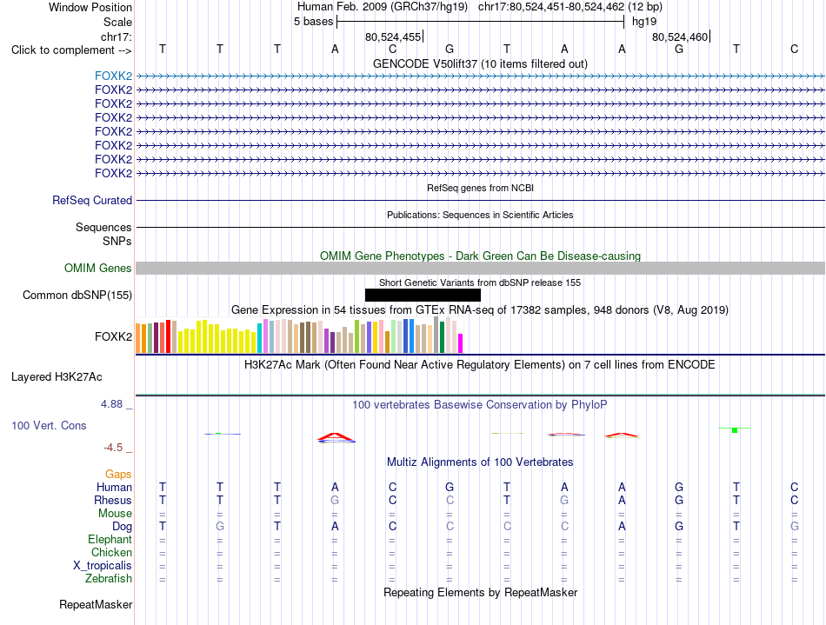The image size is (826, 625).
Task: Click the chr17:80,524,451-80,524,462 (12 bp) window text
Action: 570,7
